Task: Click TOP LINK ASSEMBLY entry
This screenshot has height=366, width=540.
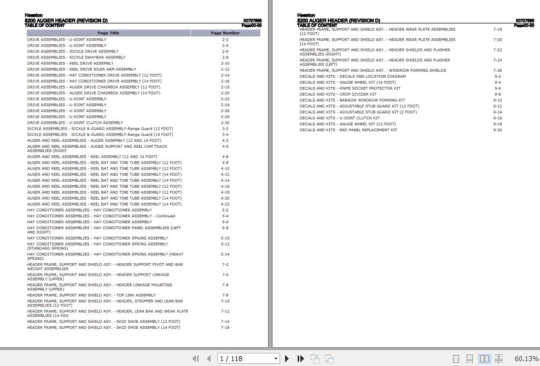Action: coord(91,295)
